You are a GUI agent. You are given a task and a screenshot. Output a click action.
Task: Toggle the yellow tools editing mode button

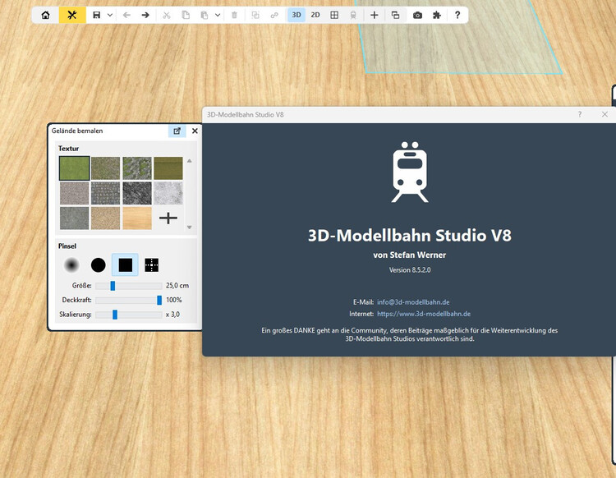[72, 16]
